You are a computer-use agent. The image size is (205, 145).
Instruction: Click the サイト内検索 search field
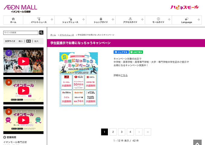click(21, 33)
